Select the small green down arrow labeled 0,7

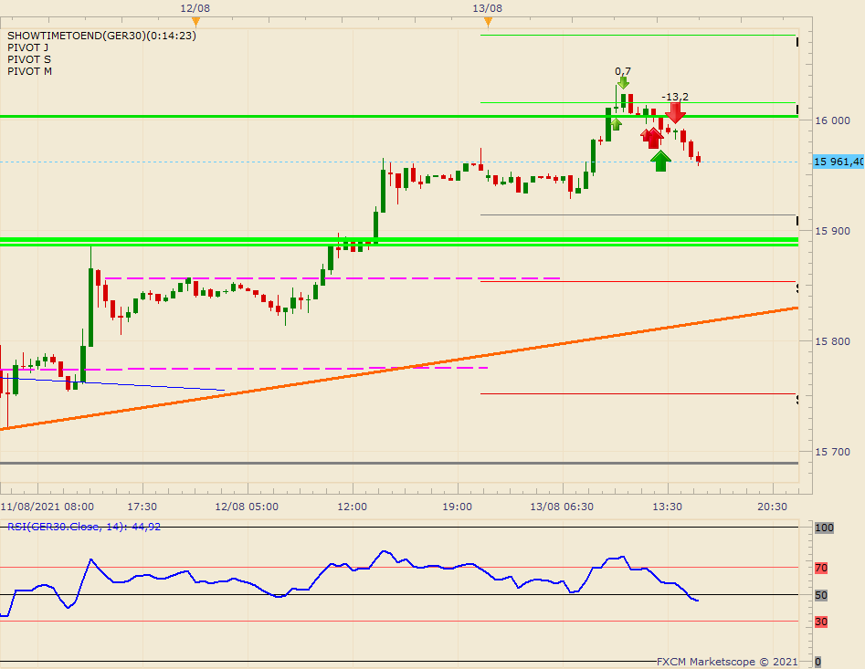point(623,83)
